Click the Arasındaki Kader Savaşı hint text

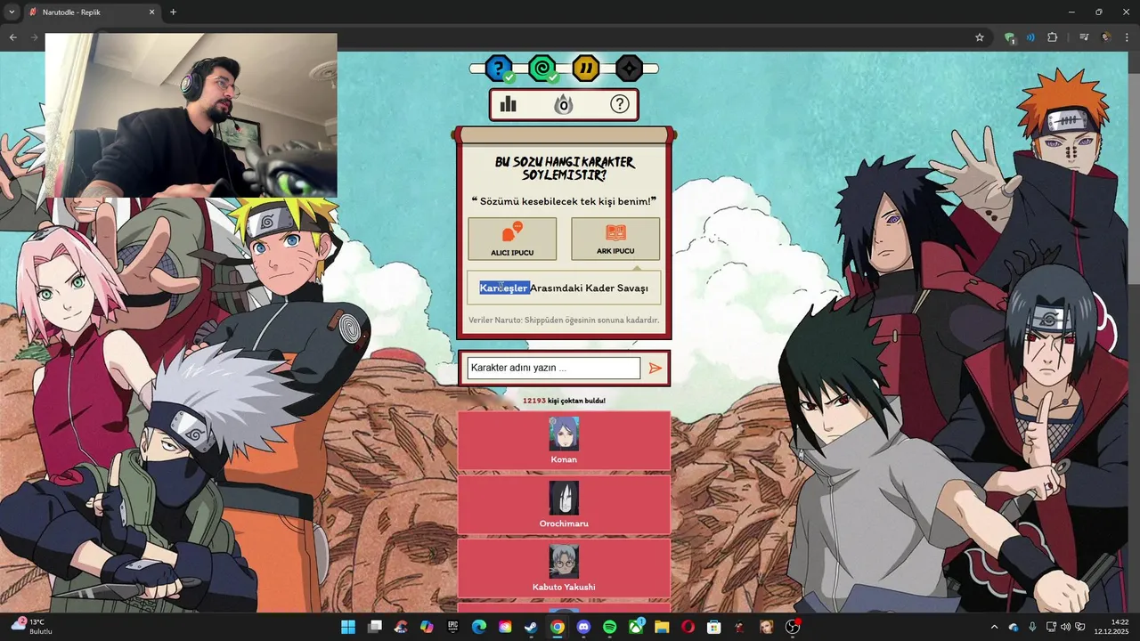pyautogui.click(x=590, y=288)
